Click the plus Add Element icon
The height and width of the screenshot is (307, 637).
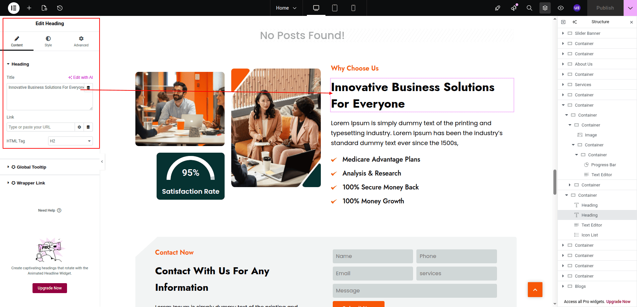(29, 8)
